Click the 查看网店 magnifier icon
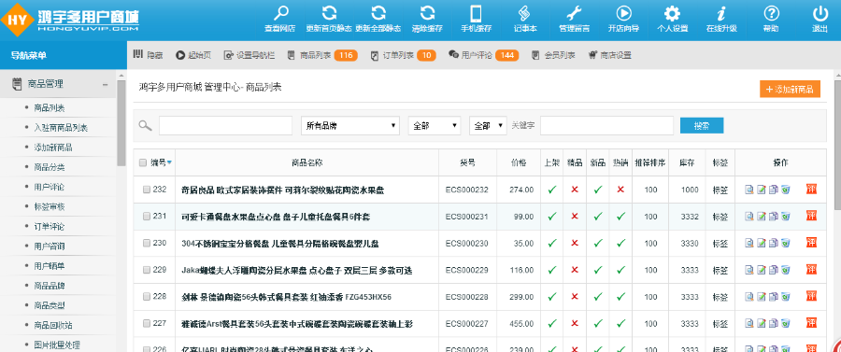The image size is (841, 352). pos(280,13)
